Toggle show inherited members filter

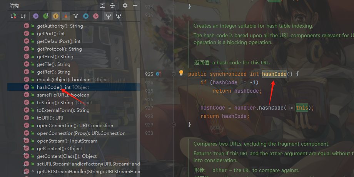point(46,16)
